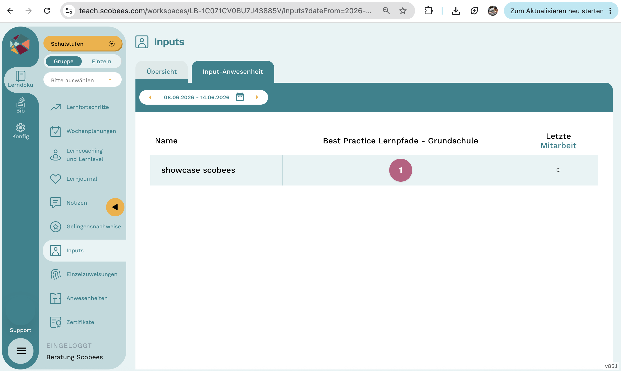
Task: Click the Anwesenheiten icon
Action: click(55, 298)
